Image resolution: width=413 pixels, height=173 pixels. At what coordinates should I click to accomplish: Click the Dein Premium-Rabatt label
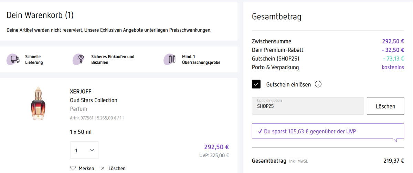[x=278, y=50]
